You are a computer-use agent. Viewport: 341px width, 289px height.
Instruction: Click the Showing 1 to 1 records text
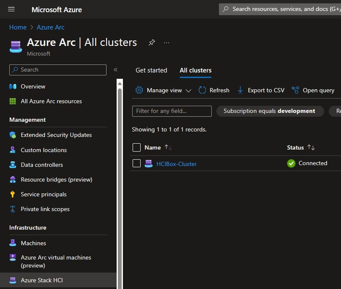coord(169,129)
